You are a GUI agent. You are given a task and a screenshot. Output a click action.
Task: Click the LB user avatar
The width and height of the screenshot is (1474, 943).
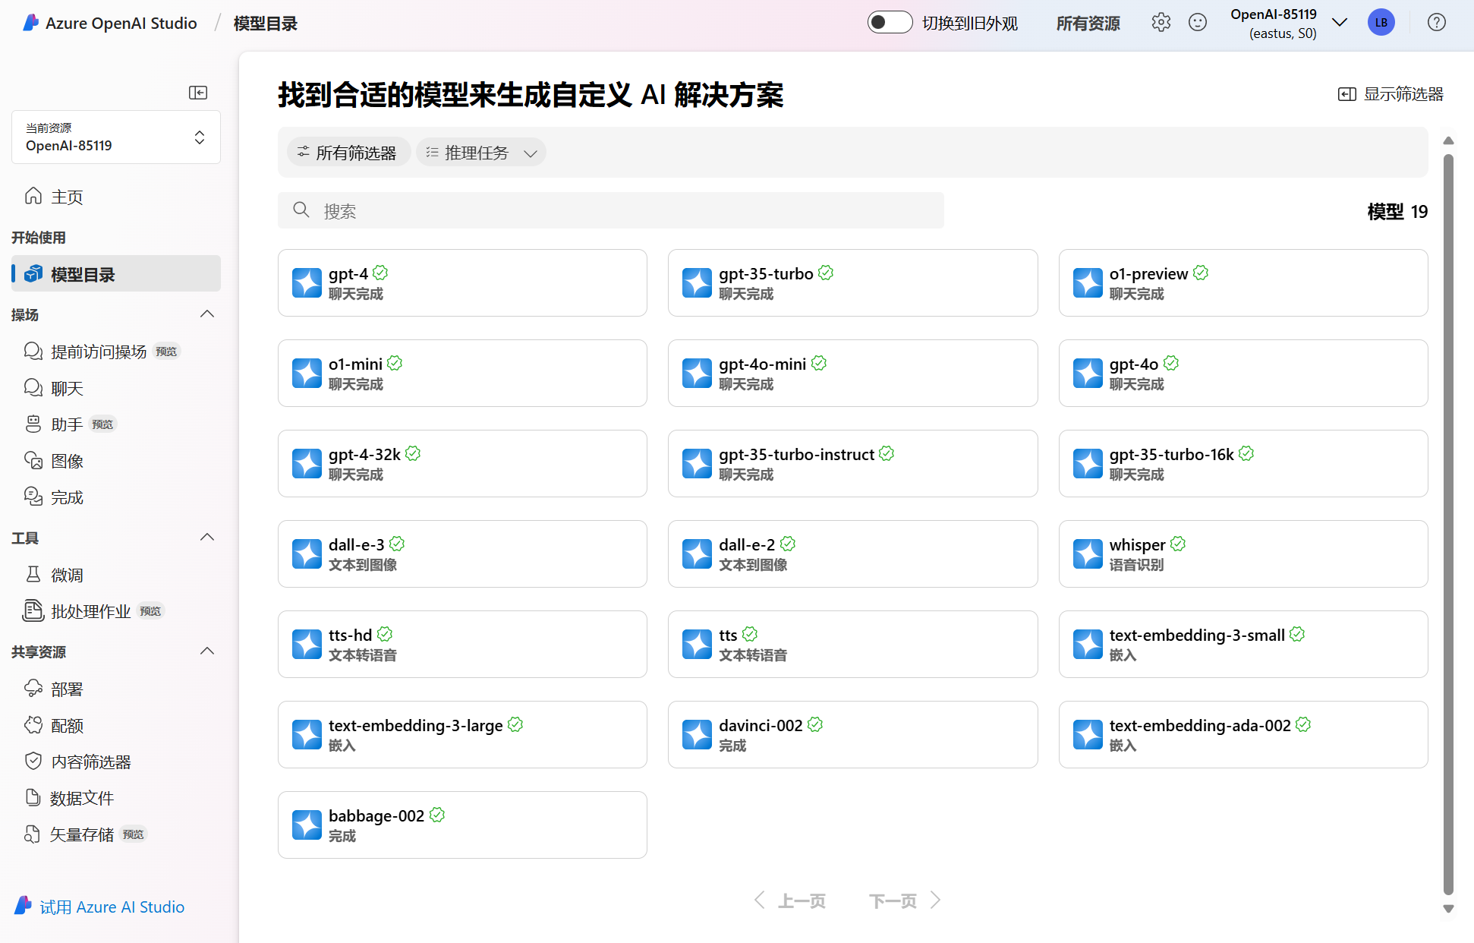click(x=1381, y=23)
